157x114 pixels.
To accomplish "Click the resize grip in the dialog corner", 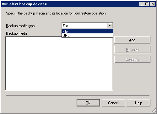I will [x=154, y=111].
